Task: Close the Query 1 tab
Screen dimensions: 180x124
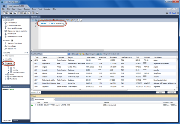Action: 39,17
